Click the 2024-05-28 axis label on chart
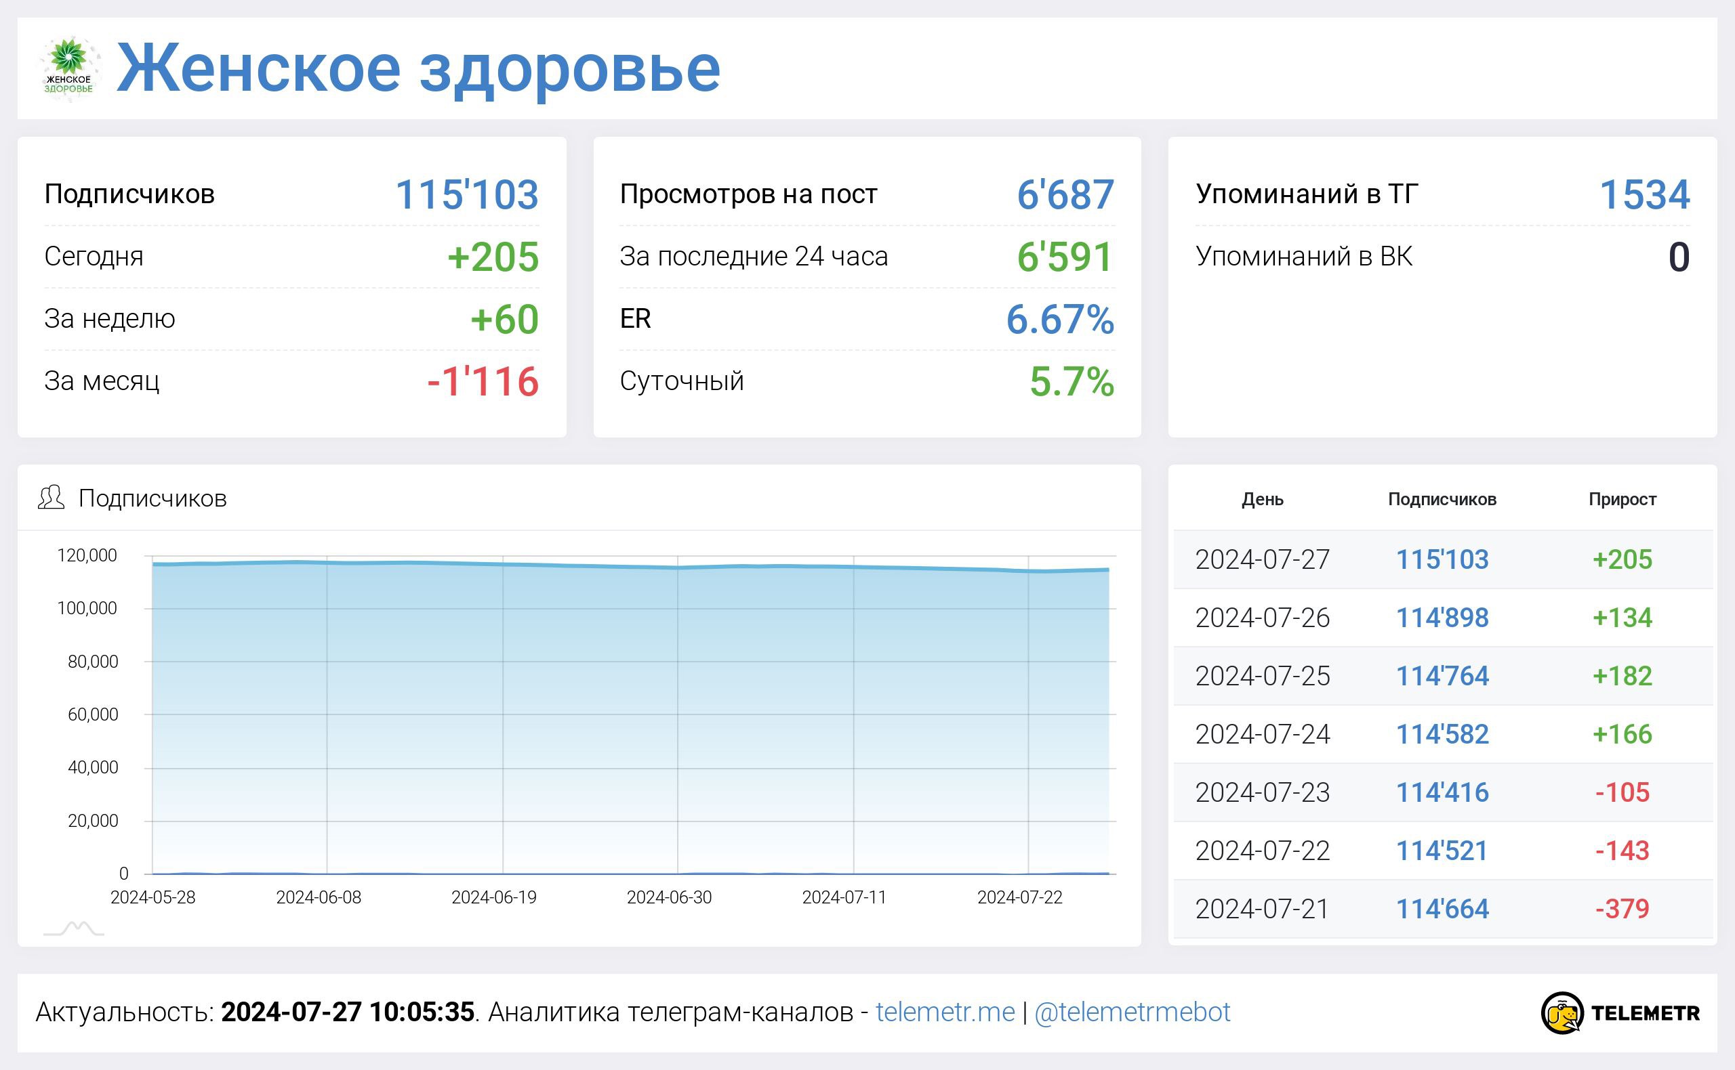This screenshot has width=1735, height=1070. [x=153, y=897]
